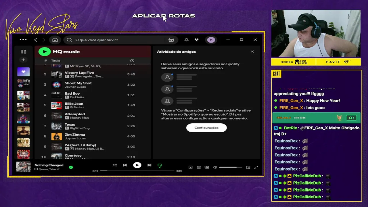Collapse Your Library sidebar icon
The width and height of the screenshot is (368, 207).
(23, 52)
